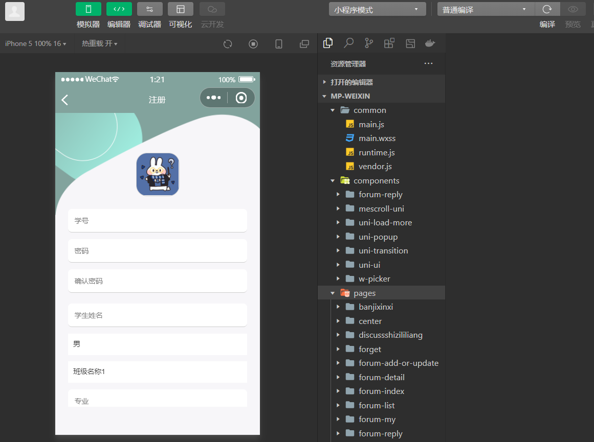Open the mini program mode dropdown
The image size is (594, 442).
(377, 9)
